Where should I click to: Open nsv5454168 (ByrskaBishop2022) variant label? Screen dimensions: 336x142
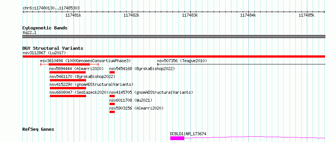(x=142, y=69)
